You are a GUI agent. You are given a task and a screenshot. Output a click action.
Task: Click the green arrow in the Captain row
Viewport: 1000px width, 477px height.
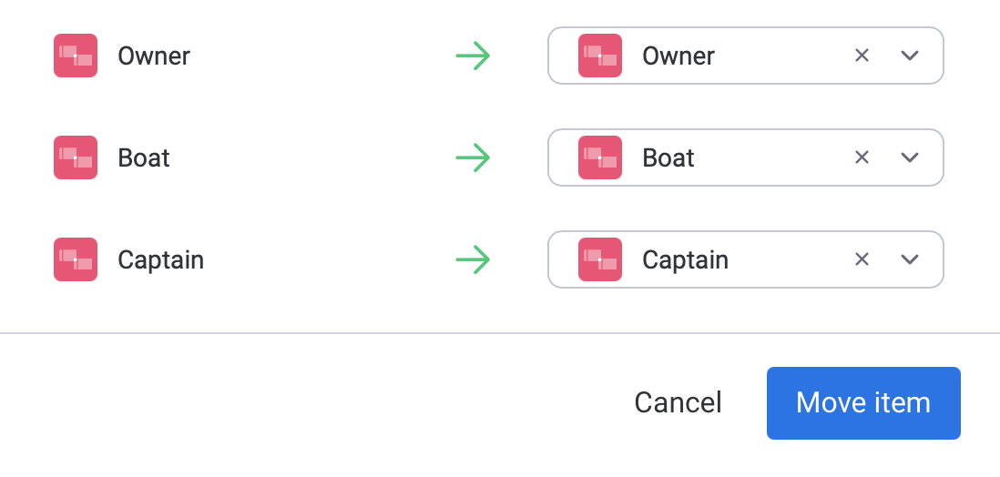(473, 259)
